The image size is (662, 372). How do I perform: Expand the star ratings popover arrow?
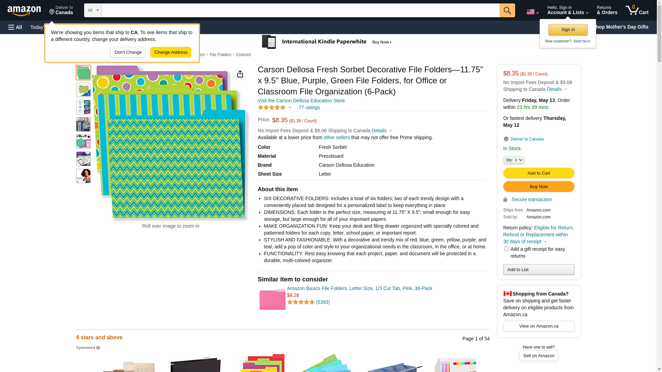(x=290, y=107)
